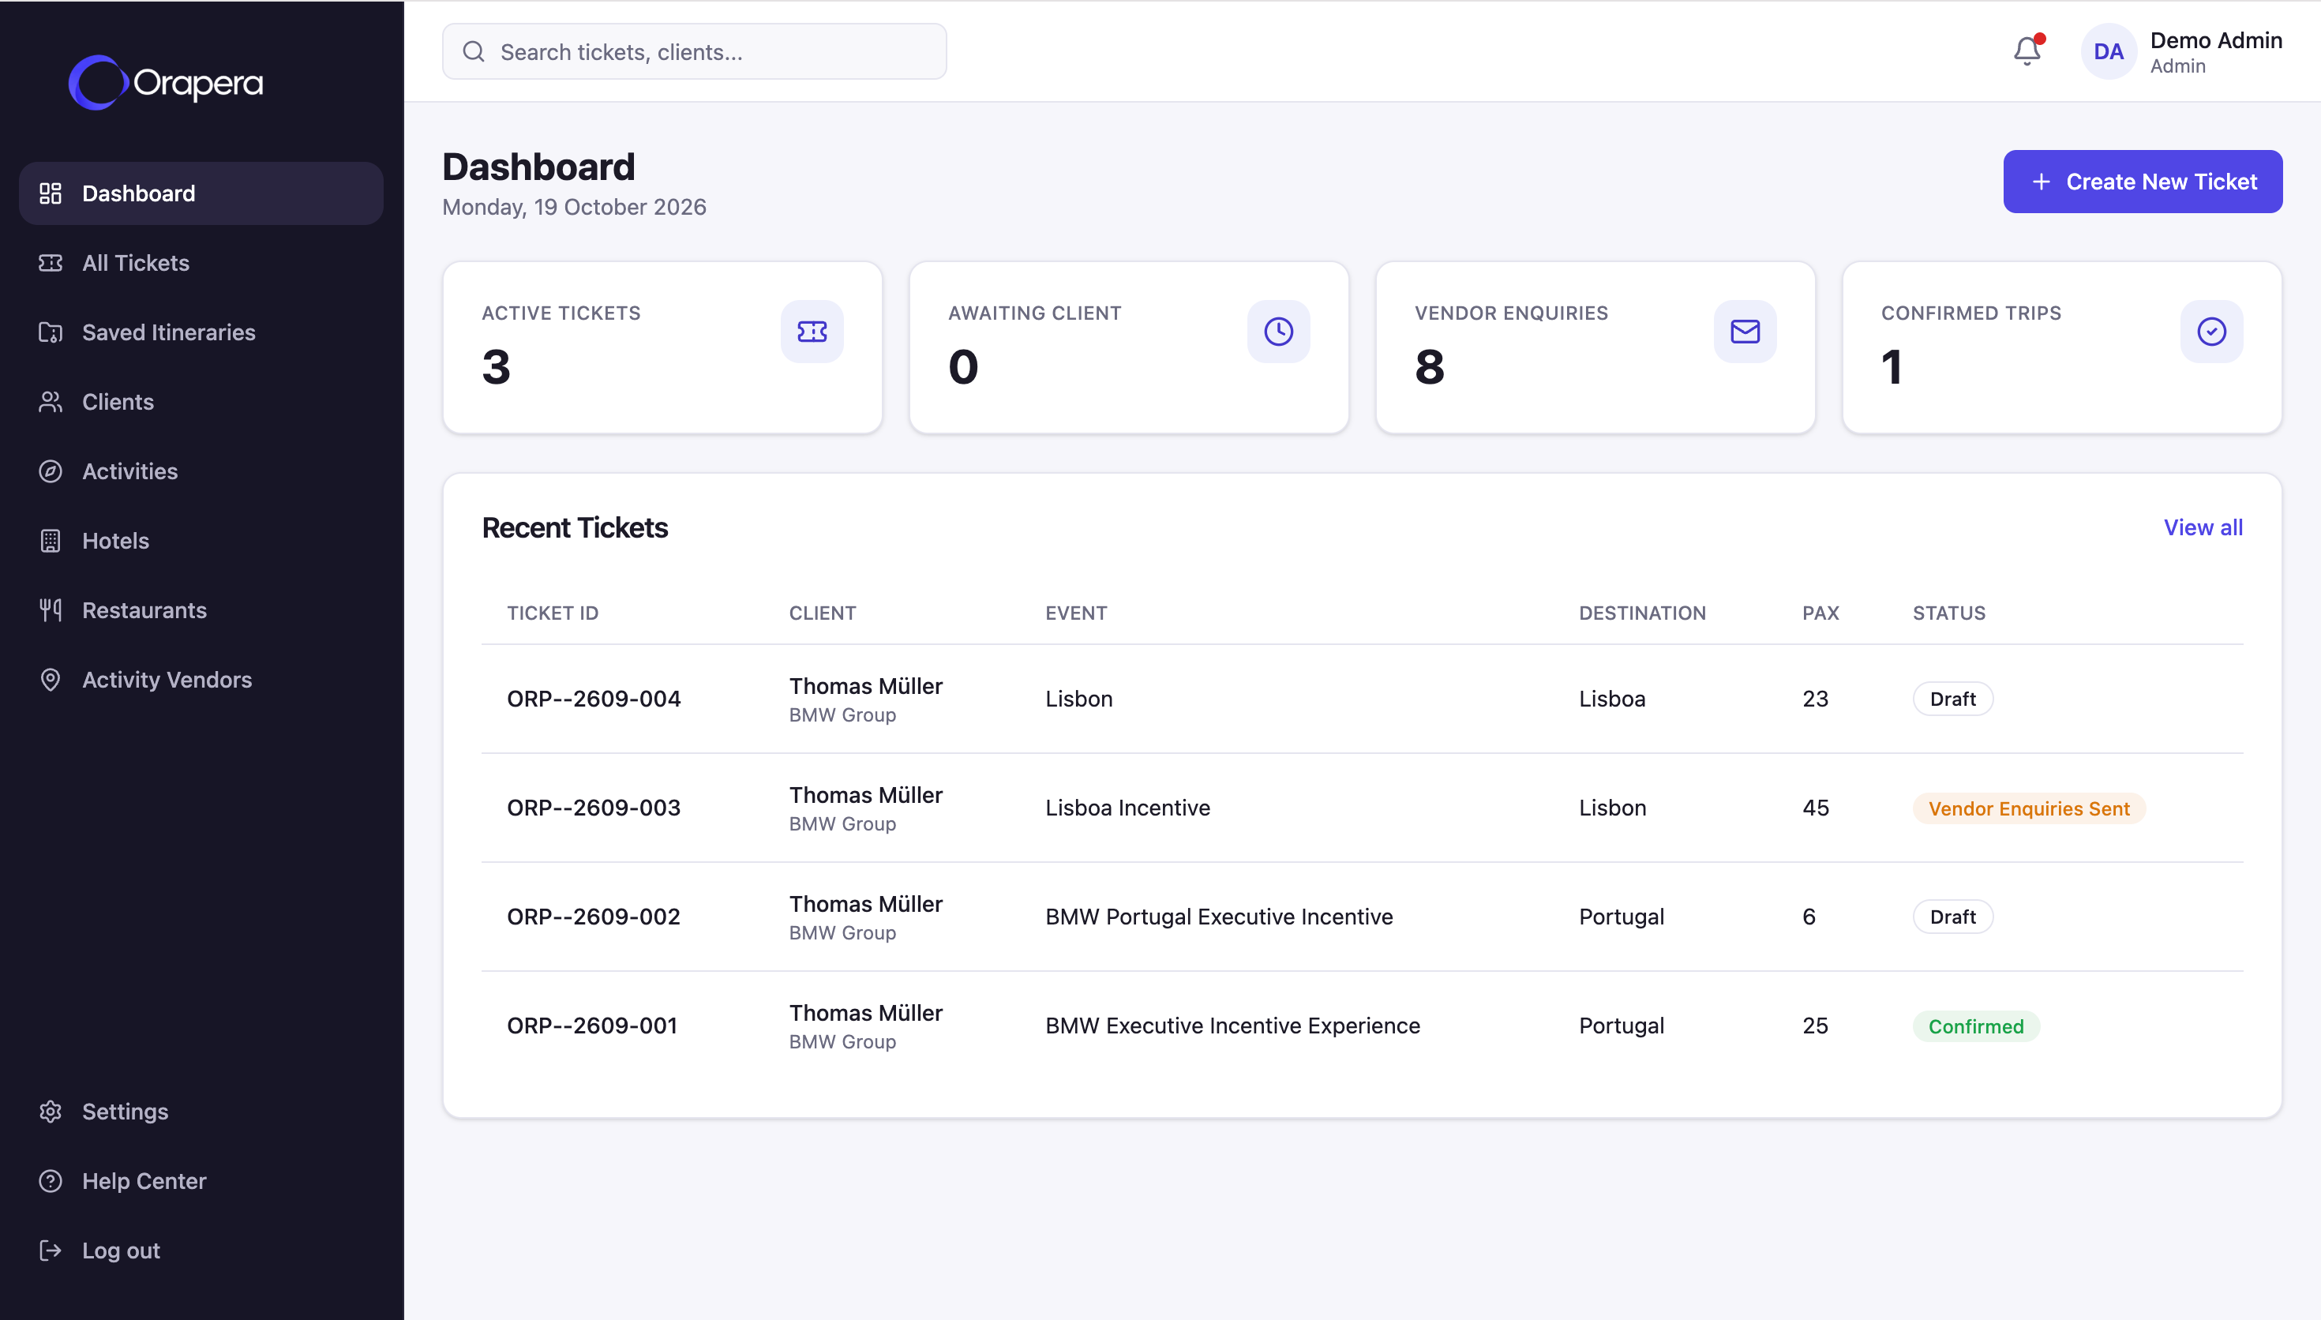The width and height of the screenshot is (2321, 1320).
Task: Click the Active Tickets card ticket icon
Action: [812, 332]
